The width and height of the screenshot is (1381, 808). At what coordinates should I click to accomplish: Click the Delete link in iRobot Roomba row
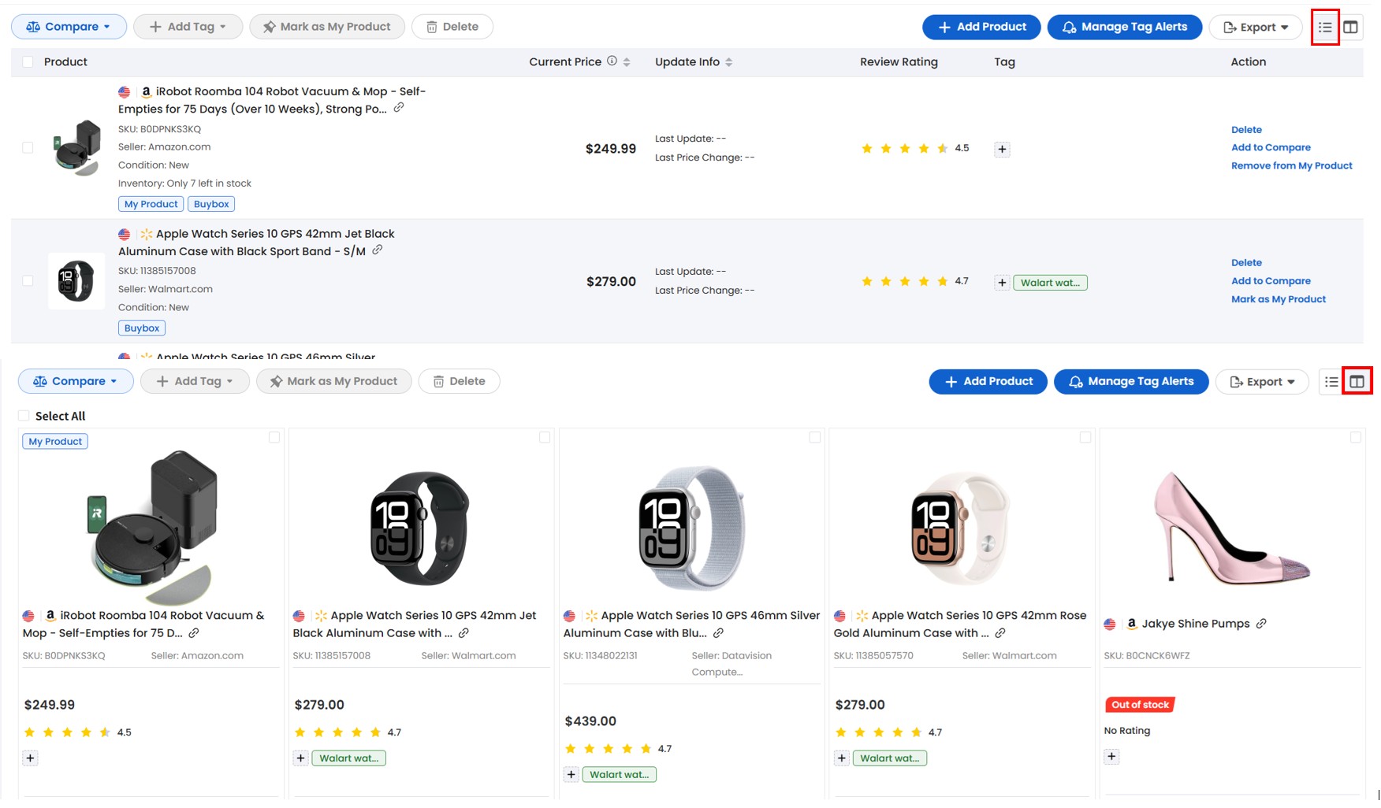1246,130
